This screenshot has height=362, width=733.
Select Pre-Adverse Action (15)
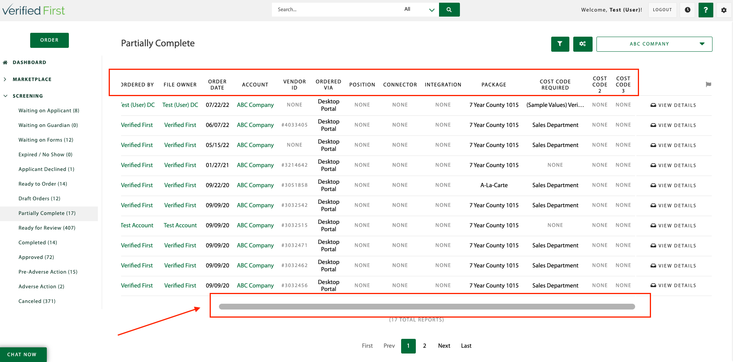coord(48,272)
